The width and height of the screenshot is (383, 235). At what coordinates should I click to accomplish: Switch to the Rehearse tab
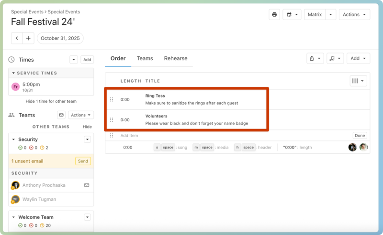pos(176,58)
